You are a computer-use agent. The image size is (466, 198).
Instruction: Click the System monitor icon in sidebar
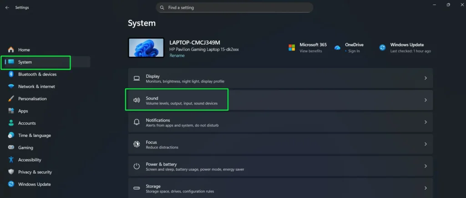(11, 62)
